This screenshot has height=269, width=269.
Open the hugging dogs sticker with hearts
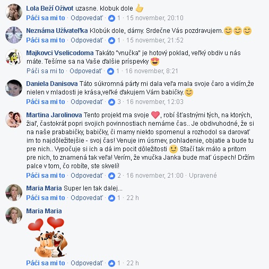[x=47, y=237]
